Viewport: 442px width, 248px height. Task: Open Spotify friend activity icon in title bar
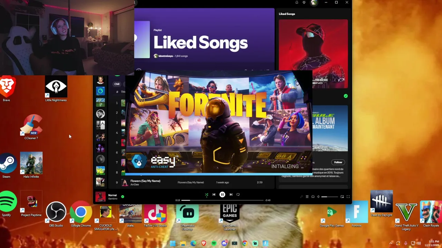point(304,2)
